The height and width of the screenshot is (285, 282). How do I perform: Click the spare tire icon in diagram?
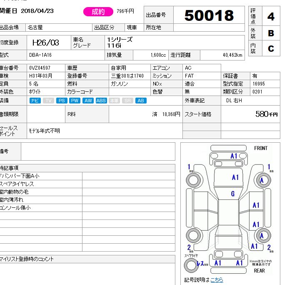(x=191, y=265)
